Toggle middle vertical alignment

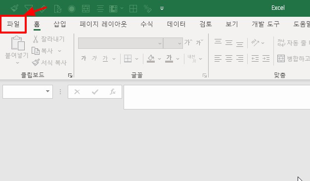pyautogui.click(x=229, y=42)
